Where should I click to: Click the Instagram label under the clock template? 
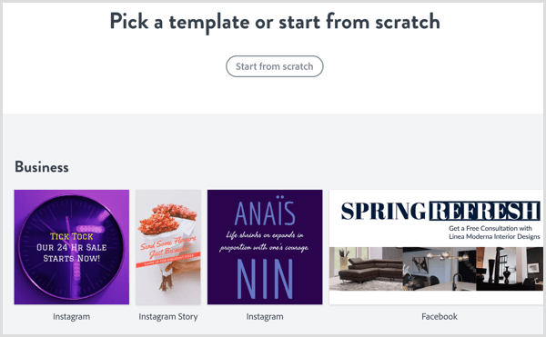coord(71,317)
